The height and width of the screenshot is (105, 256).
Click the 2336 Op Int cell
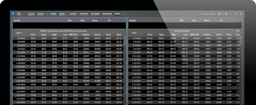(98, 84)
